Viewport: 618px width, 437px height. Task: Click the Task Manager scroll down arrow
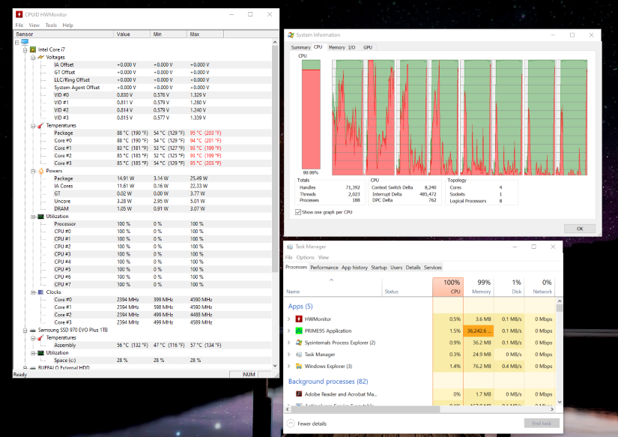coord(560,403)
